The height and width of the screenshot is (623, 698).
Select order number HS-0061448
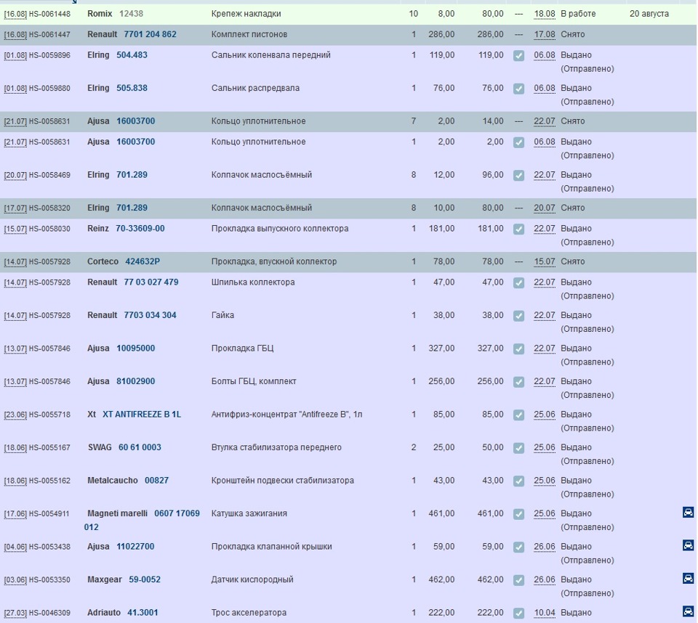pos(49,14)
